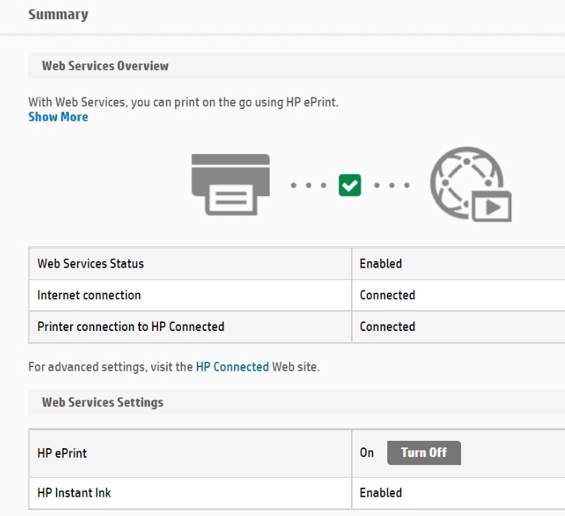The width and height of the screenshot is (565, 516).
Task: Click the Internet connection row label
Action: coord(89,296)
